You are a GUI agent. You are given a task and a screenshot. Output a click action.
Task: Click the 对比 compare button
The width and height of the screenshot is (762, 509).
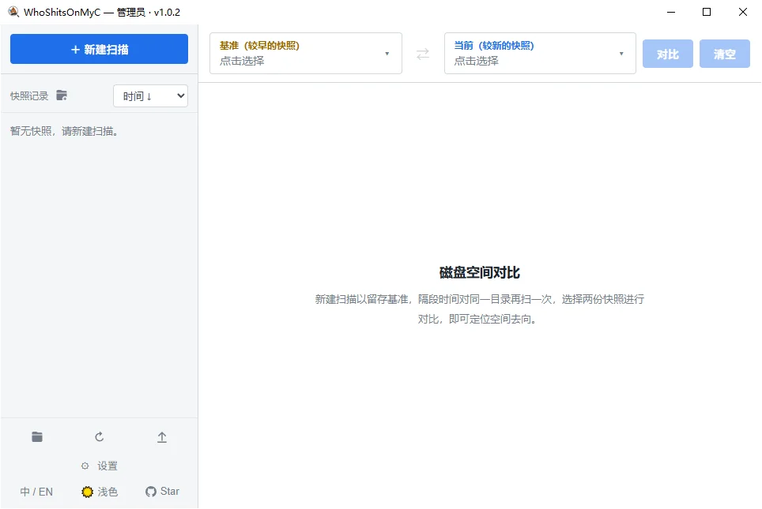pos(668,54)
